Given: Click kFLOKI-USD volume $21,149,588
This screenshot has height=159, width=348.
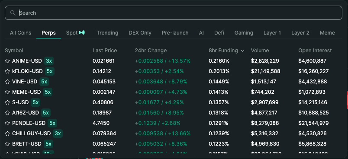Looking at the screenshot, I should click(266, 71).
